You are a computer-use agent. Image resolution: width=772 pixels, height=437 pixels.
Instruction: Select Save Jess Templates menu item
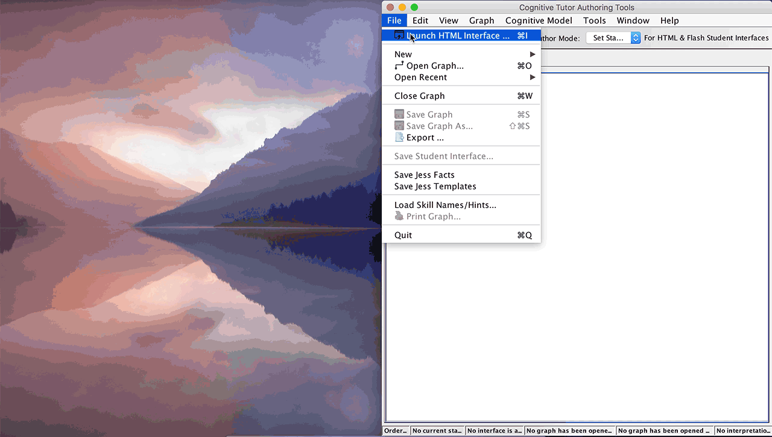tap(435, 186)
